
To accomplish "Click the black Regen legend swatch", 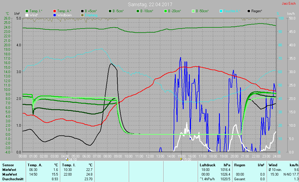I will pyautogui.click(x=249, y=11).
